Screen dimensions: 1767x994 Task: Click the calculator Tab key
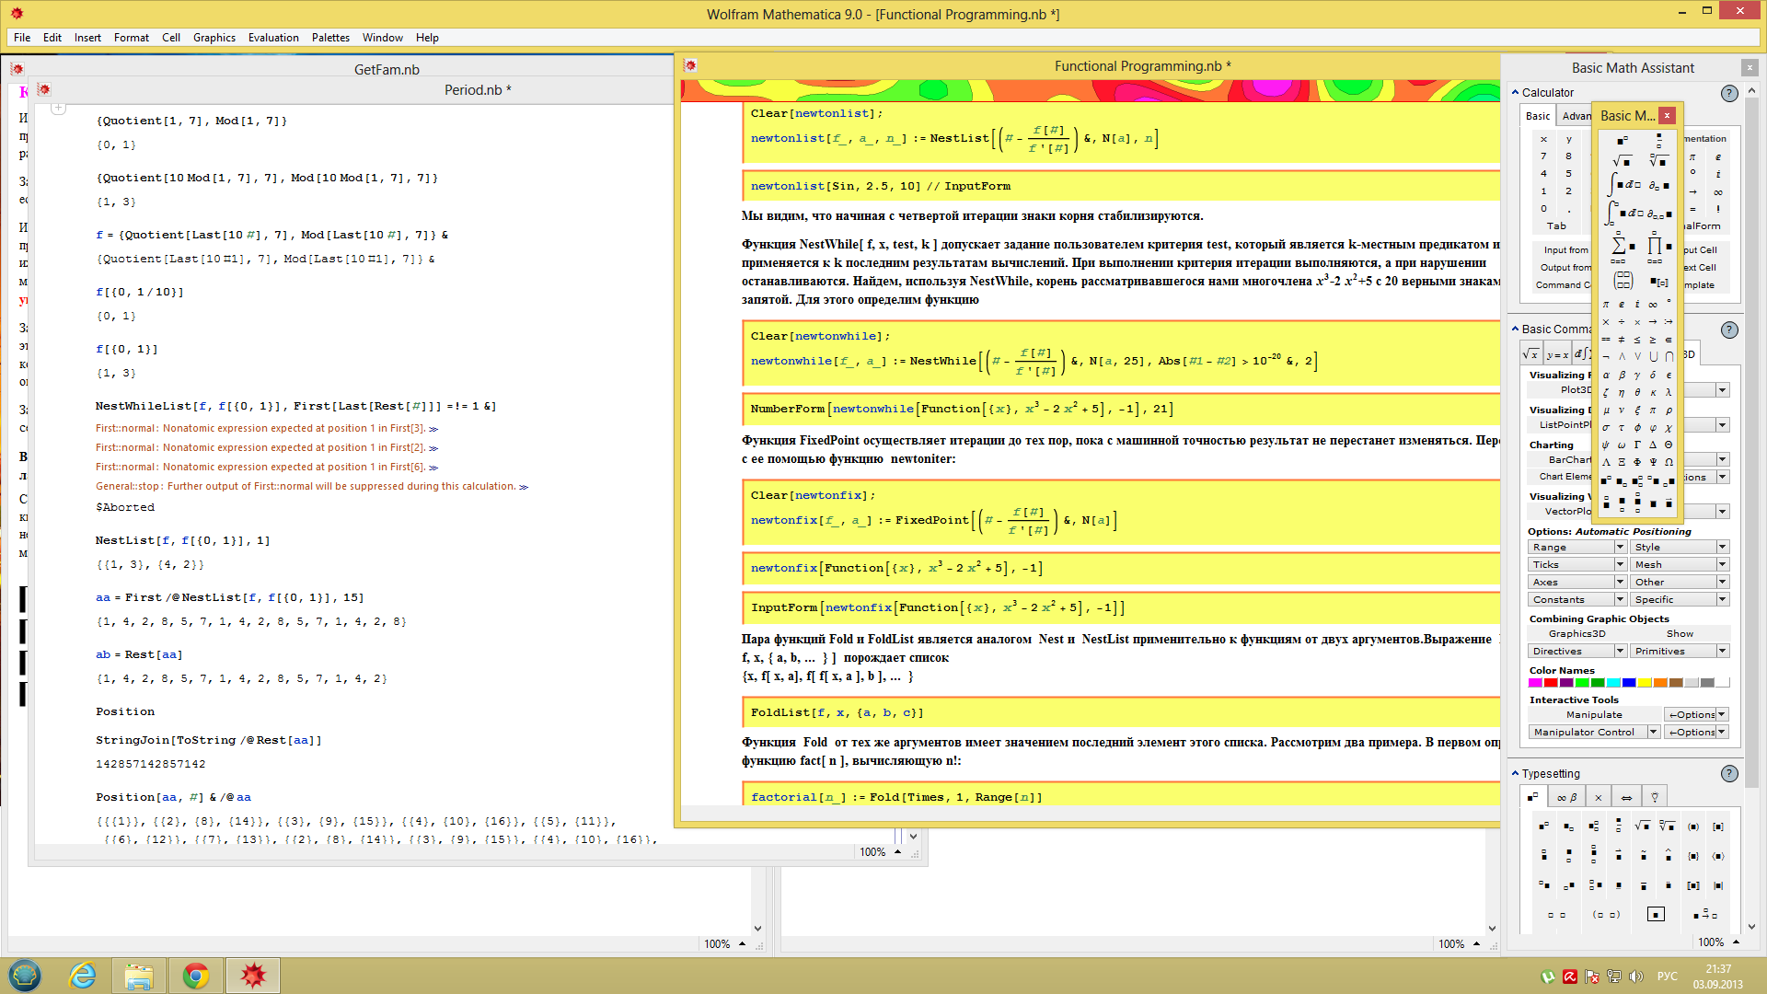point(1556,225)
